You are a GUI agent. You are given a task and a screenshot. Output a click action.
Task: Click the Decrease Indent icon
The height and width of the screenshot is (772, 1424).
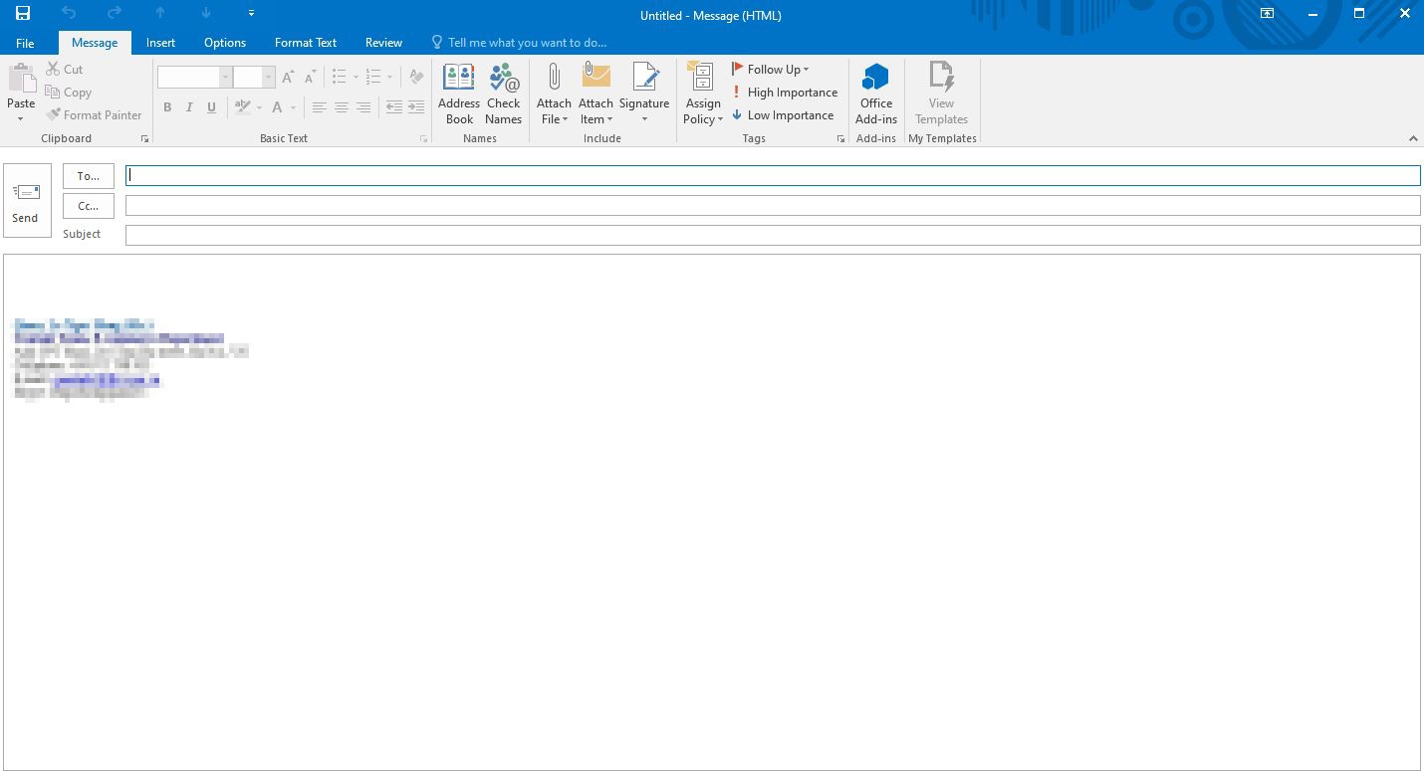tap(393, 107)
